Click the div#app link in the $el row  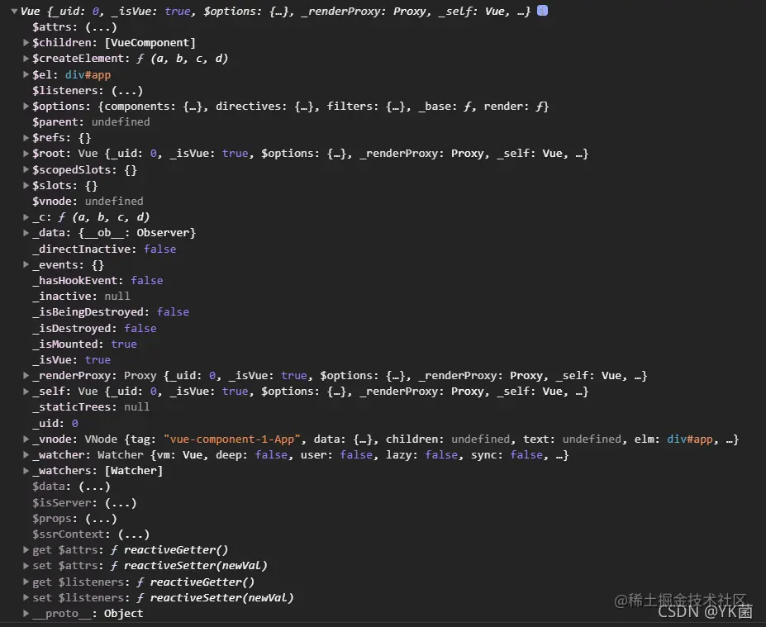[x=88, y=74]
